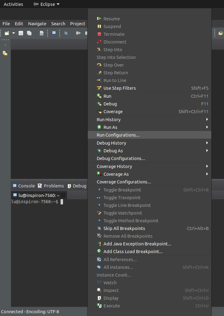
Task: Choose Resume from the Run menu
Action: [150, 19]
